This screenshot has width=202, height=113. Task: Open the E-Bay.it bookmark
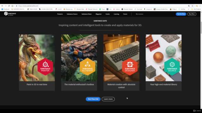pos(173,9)
